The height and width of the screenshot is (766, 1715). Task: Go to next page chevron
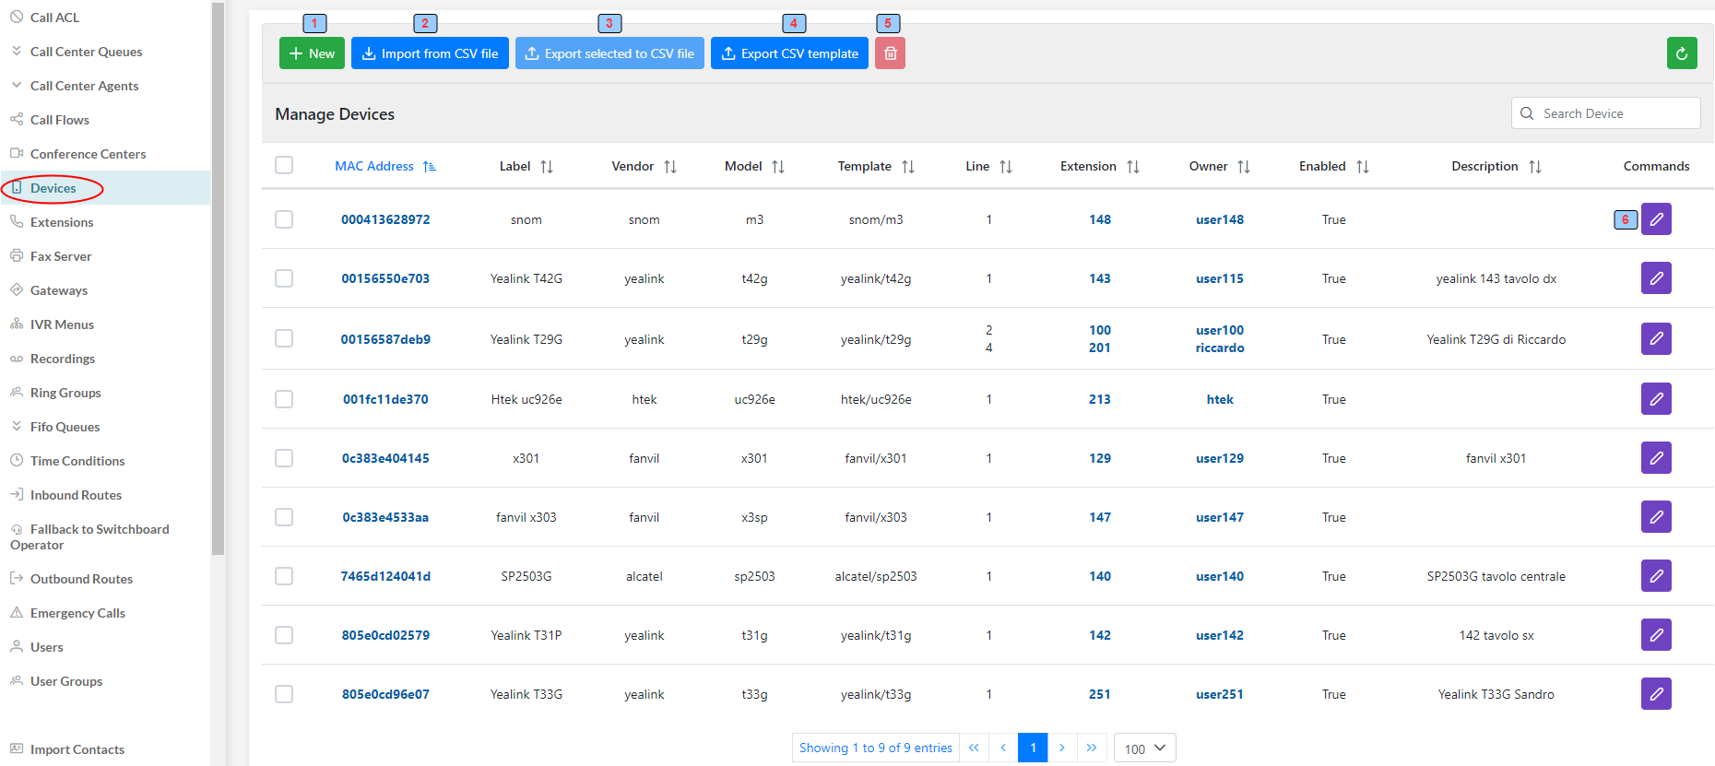click(x=1062, y=748)
